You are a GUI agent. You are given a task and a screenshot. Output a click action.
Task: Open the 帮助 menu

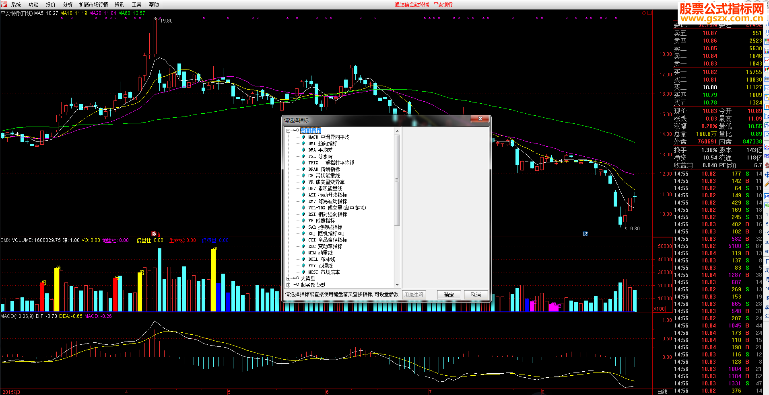pos(154,4)
